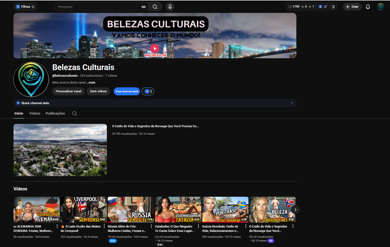The image size is (390, 247).
Task: Open the account avatar menu
Action: pyautogui.click(x=381, y=7)
